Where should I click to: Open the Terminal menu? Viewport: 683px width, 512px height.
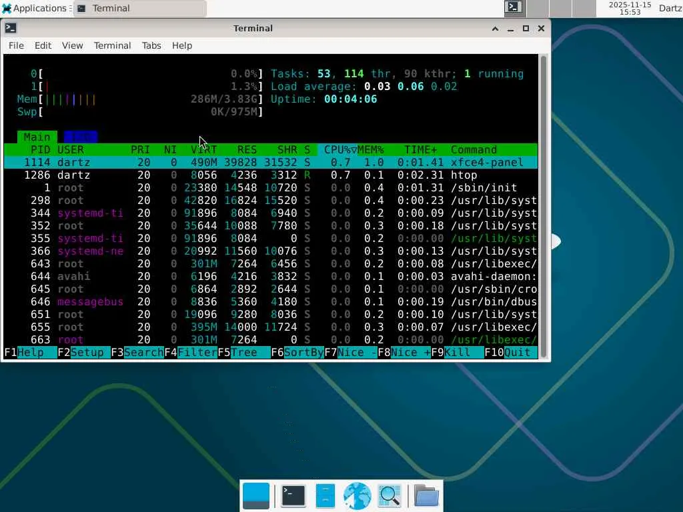click(x=112, y=46)
